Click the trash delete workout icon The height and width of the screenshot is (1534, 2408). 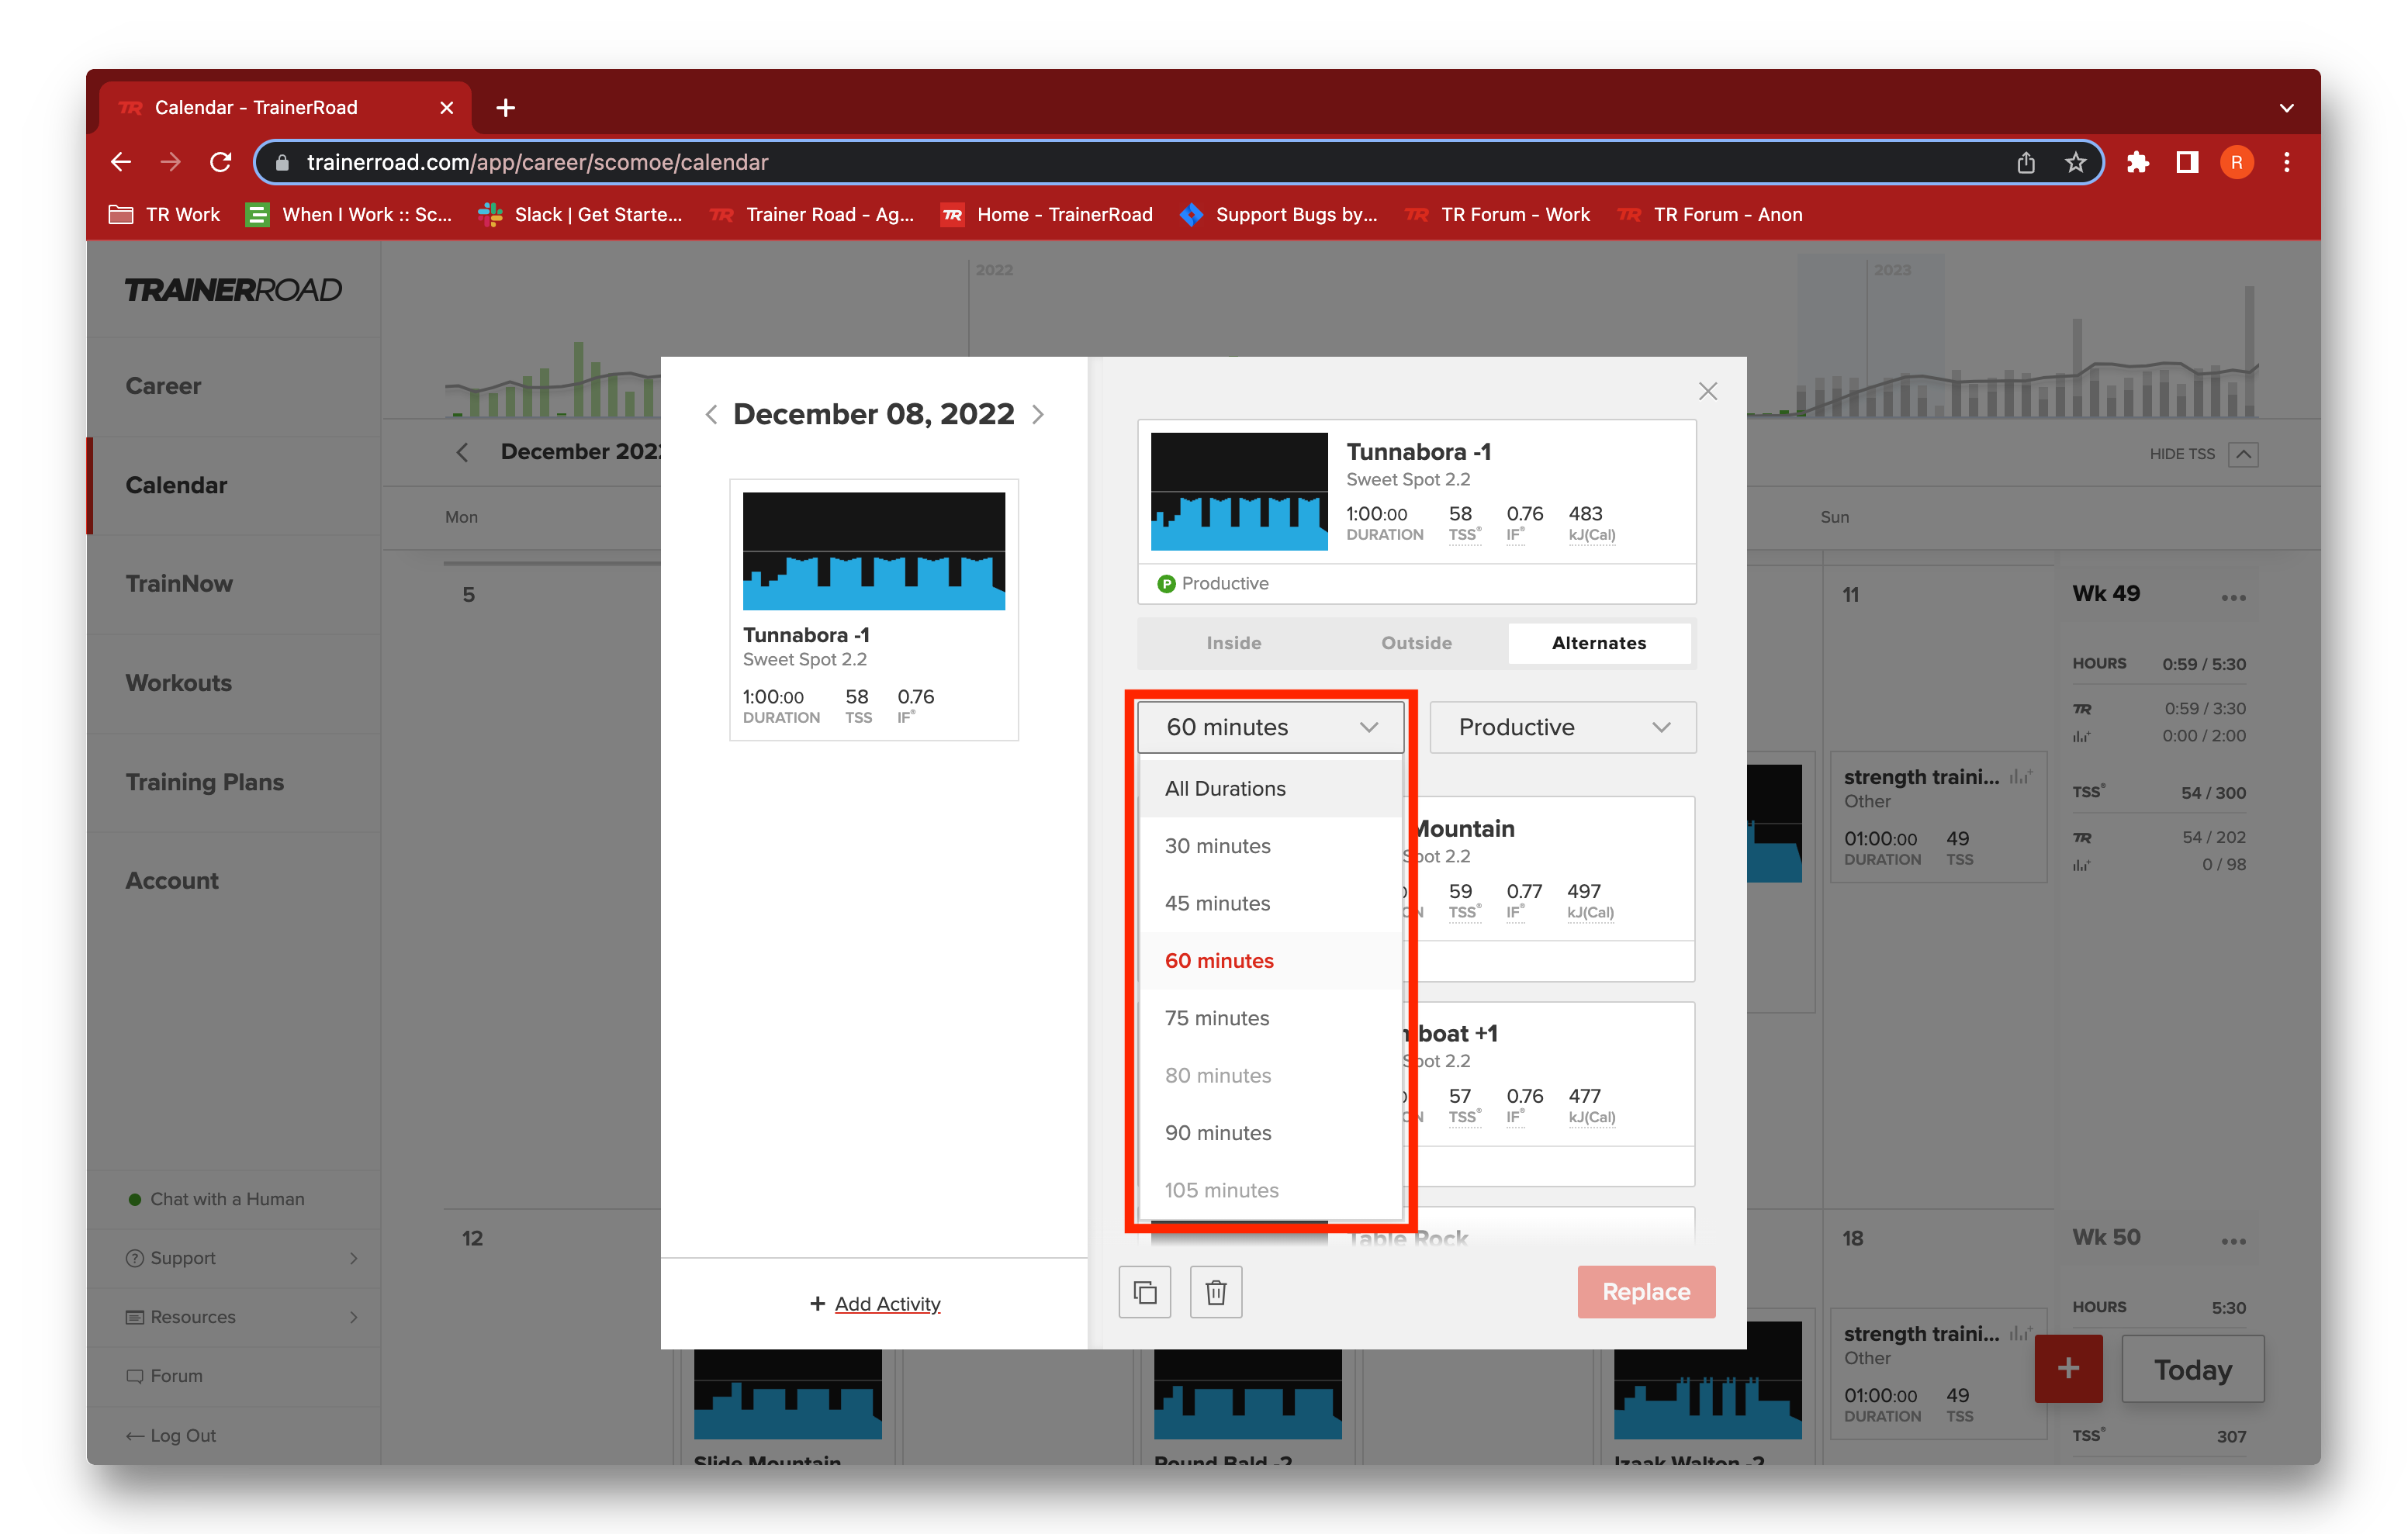pyautogui.click(x=1216, y=1292)
